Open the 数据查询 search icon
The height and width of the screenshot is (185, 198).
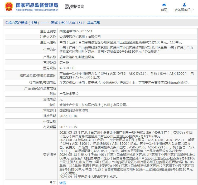coord(67,7)
